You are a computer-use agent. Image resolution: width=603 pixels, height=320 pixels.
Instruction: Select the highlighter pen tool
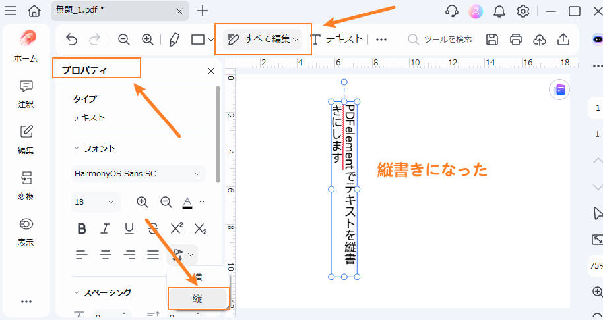point(174,39)
